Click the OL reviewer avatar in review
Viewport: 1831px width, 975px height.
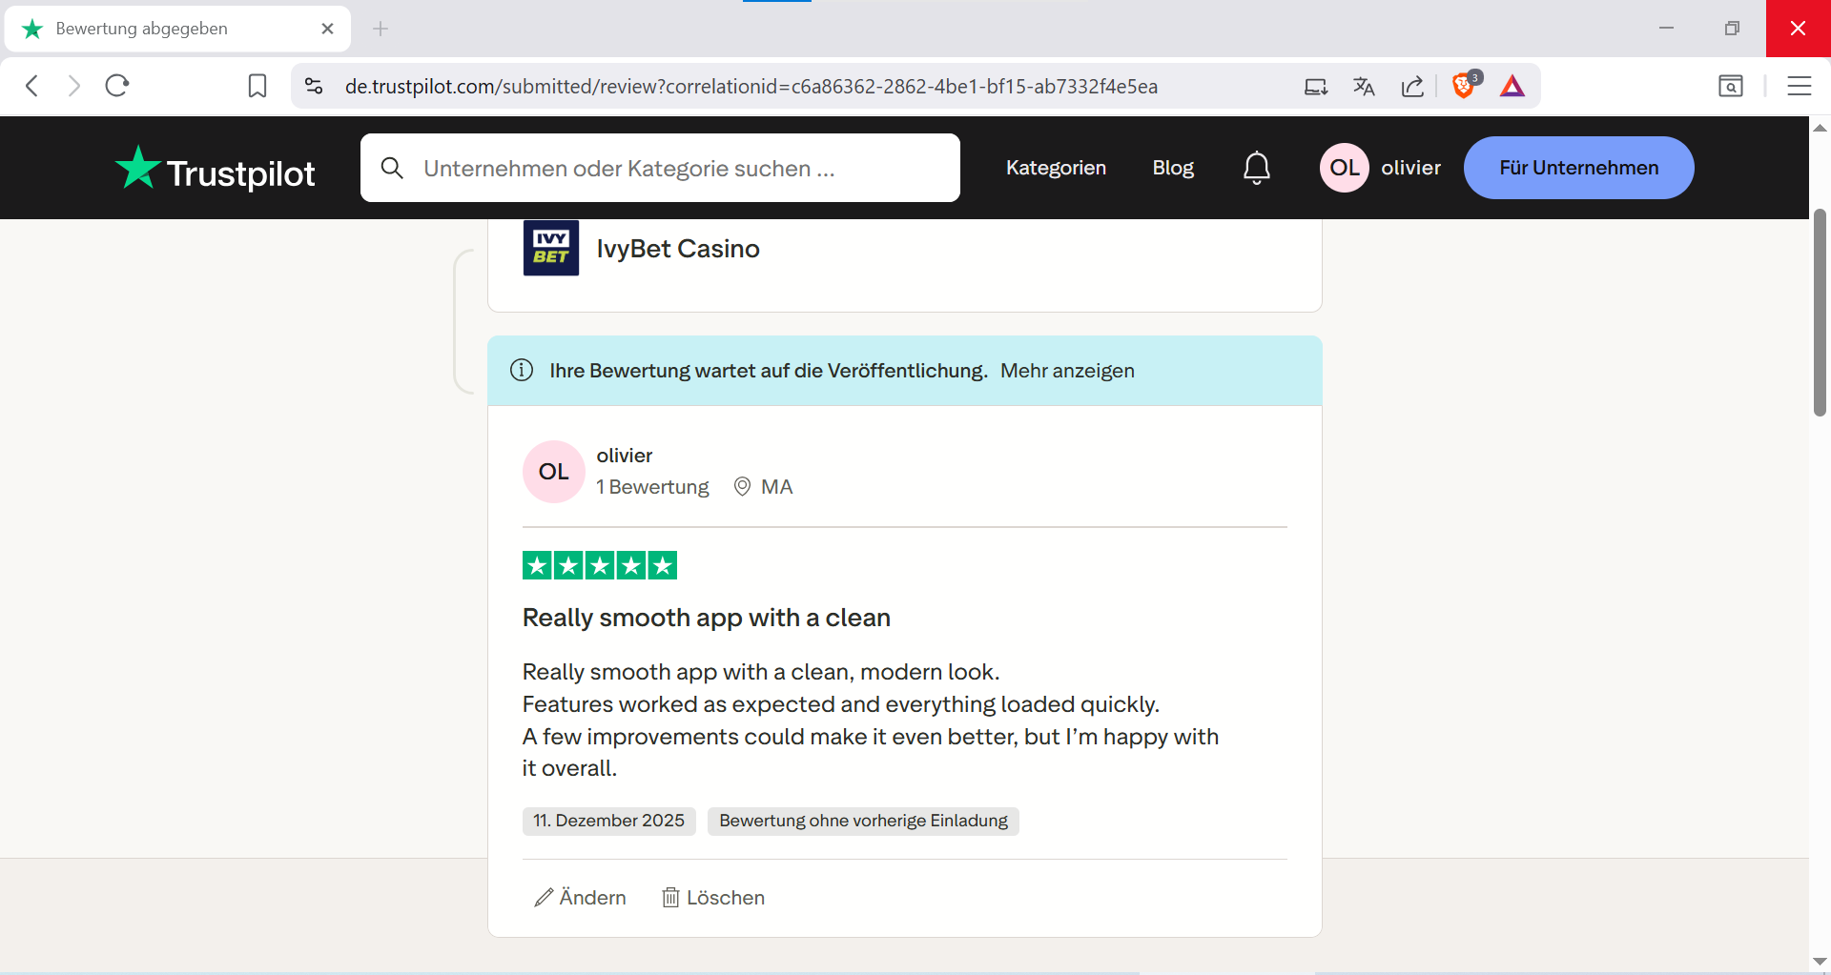pos(553,471)
